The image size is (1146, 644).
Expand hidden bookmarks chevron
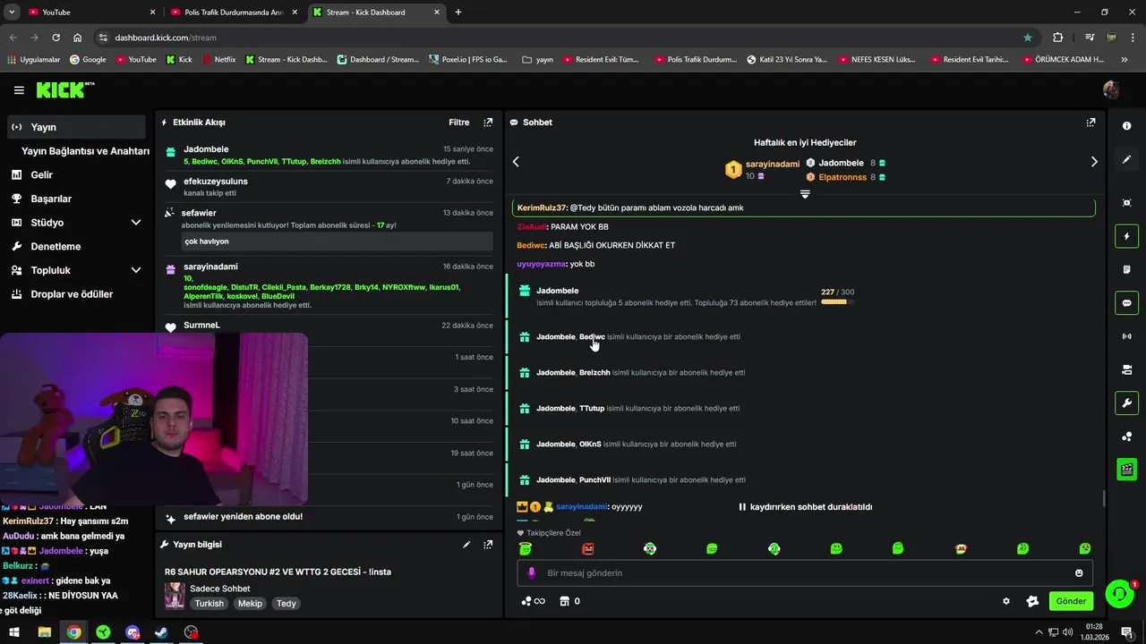click(1125, 60)
